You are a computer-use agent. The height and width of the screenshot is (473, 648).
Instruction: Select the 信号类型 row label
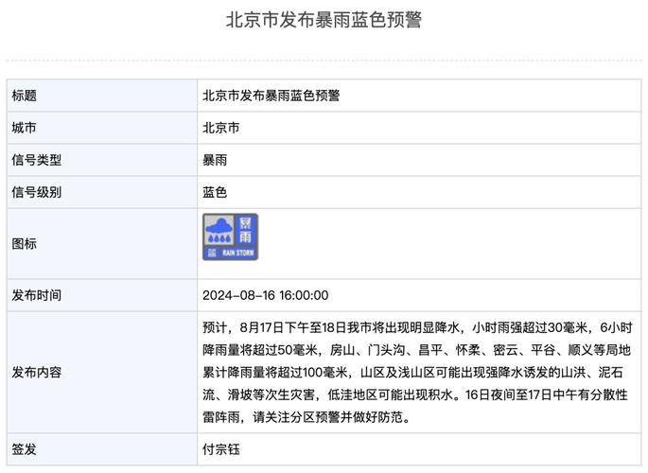pyautogui.click(x=37, y=160)
